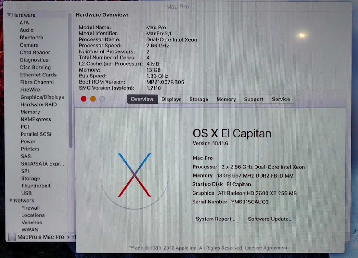Select USB in the sidebar
The width and height of the screenshot is (358, 258).
26,193
